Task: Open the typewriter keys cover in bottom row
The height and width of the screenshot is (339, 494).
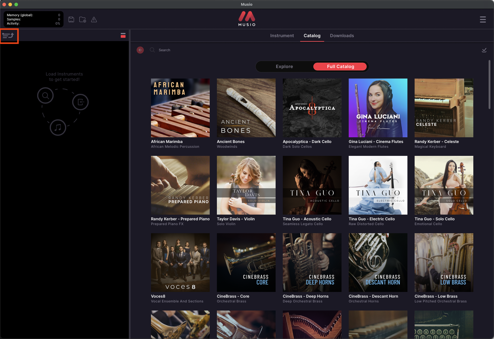Action: pos(444,325)
